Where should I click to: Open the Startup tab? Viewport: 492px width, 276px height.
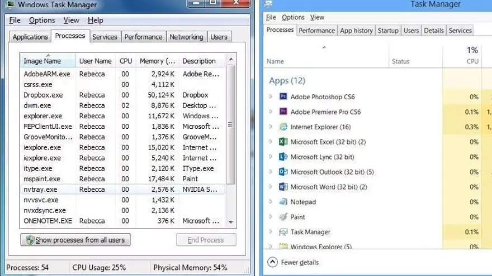point(387,31)
